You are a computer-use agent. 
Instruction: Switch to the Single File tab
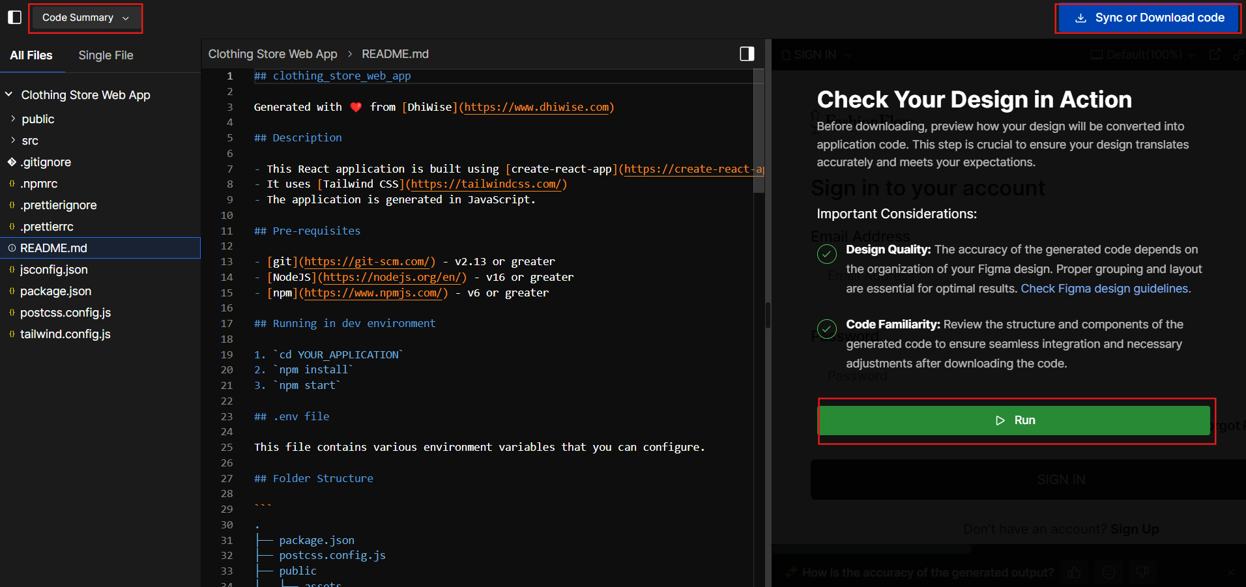tap(106, 55)
